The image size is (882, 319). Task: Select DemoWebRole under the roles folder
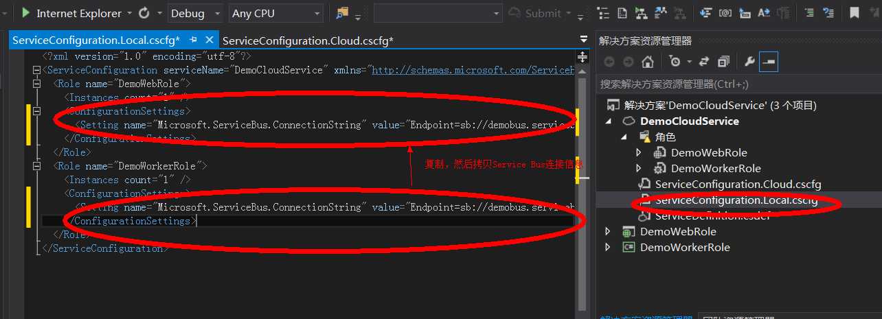709,152
